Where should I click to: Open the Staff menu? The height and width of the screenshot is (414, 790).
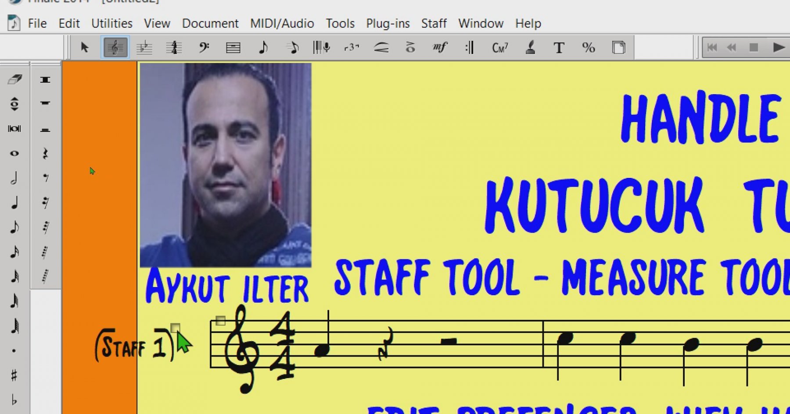(x=434, y=23)
